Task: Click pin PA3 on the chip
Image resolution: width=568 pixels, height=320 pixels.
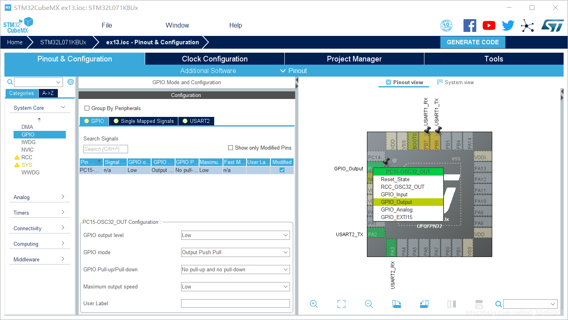Action: pos(392,247)
